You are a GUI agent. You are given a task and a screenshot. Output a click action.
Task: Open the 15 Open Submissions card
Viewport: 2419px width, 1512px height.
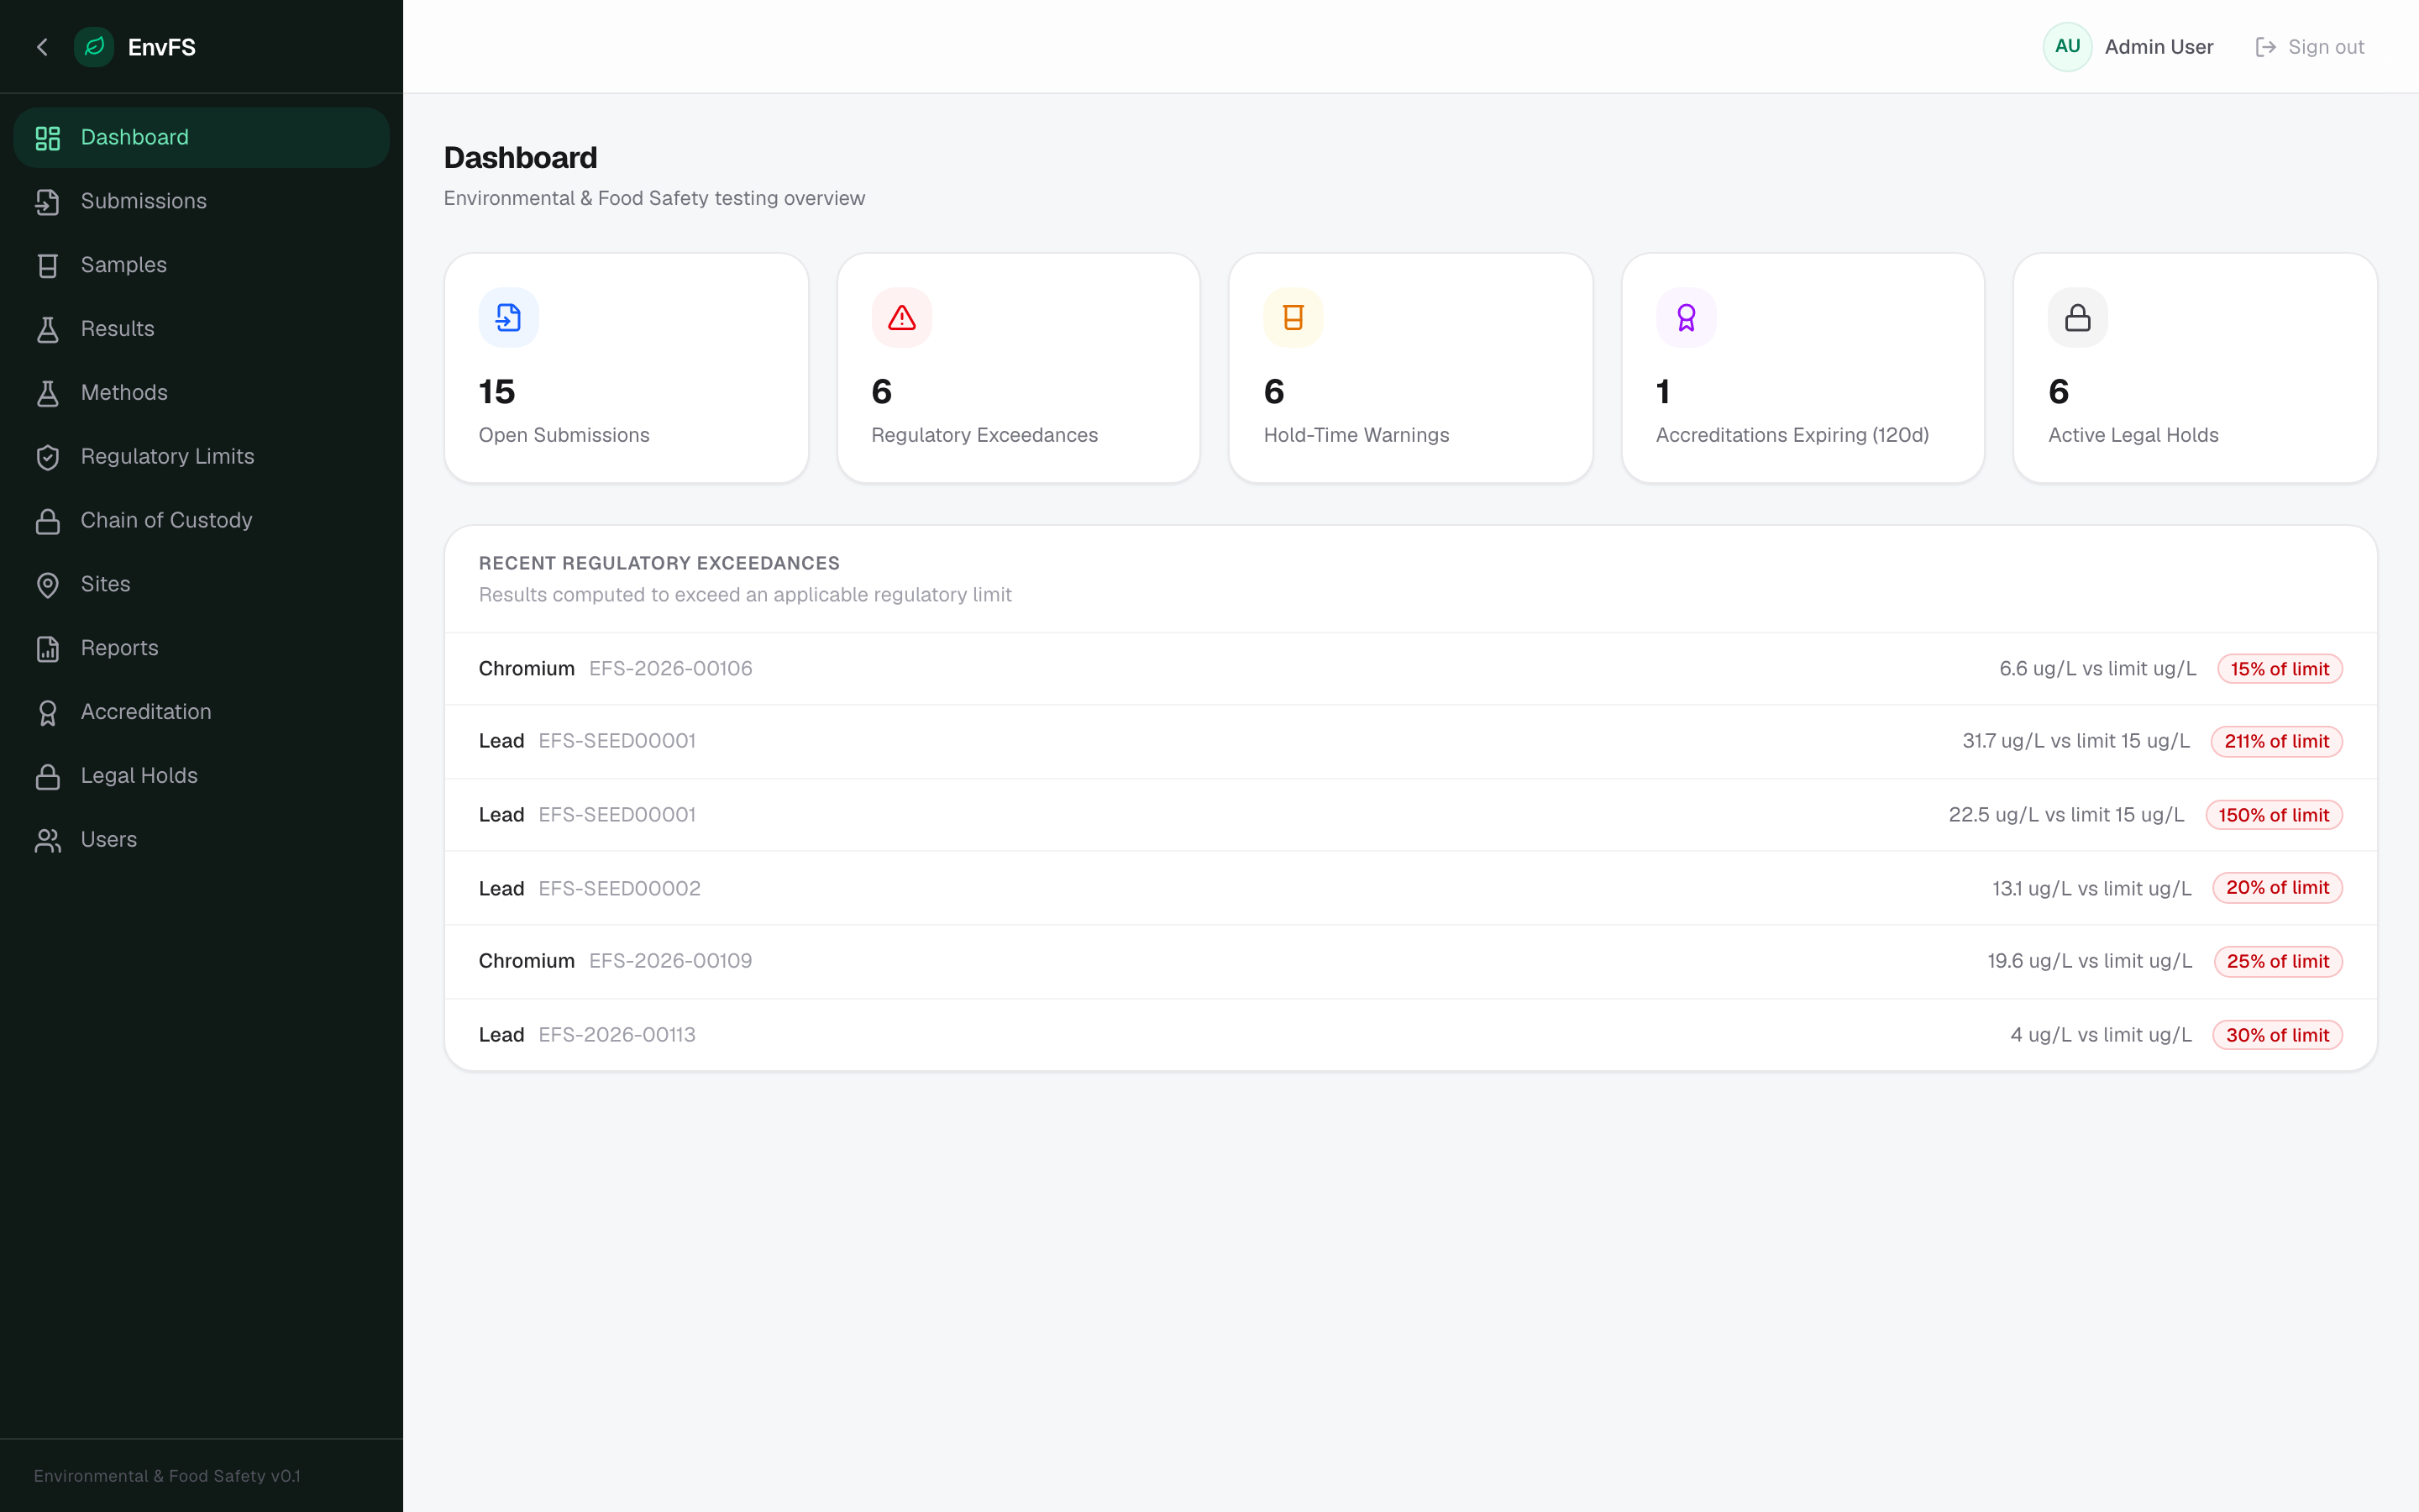(627, 368)
